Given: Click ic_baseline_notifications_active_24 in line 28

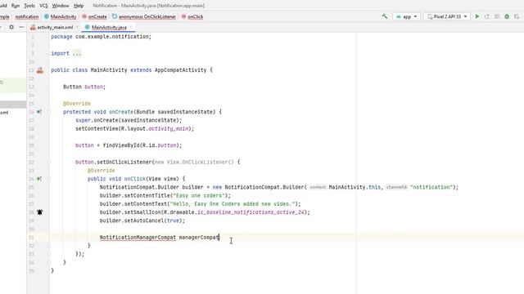Looking at the screenshot, I should point(251,212).
